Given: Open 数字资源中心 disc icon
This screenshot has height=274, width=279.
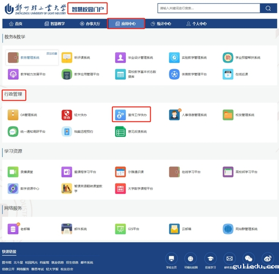Looking at the screenshot, I should (13, 189).
